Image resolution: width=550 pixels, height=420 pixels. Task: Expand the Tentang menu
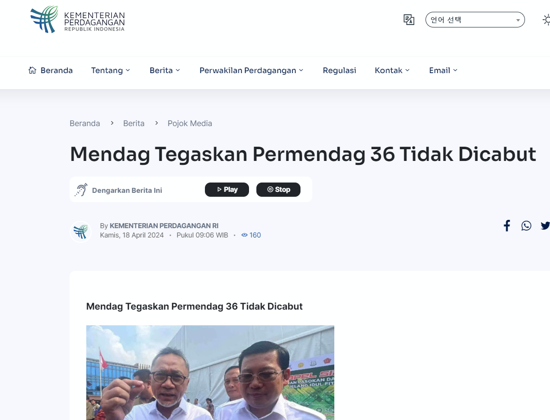(110, 70)
